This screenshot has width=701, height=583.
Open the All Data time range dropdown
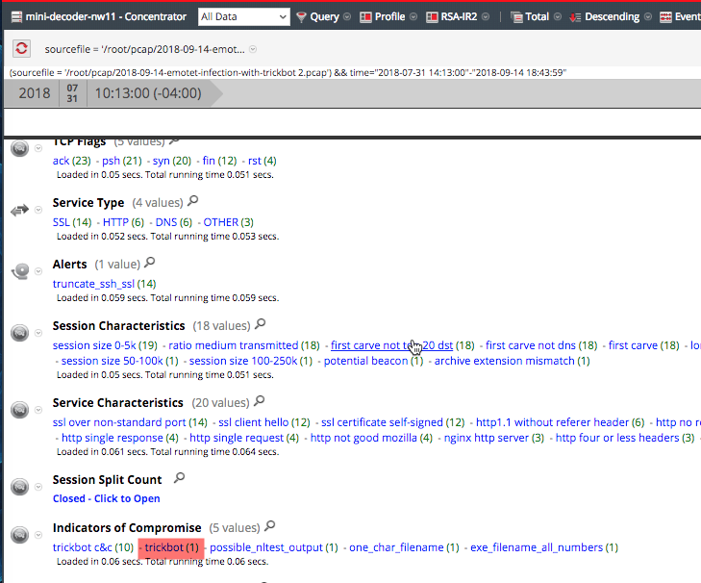[242, 16]
